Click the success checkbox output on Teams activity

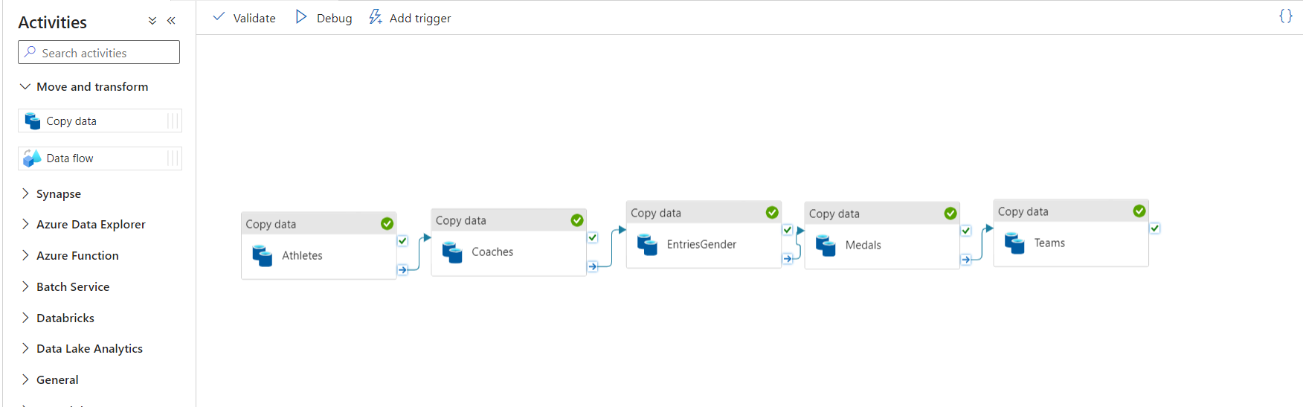[1155, 228]
